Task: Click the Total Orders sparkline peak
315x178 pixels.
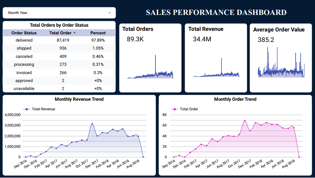Action: pos(155,56)
